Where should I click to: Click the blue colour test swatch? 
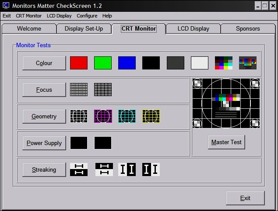coord(127,63)
